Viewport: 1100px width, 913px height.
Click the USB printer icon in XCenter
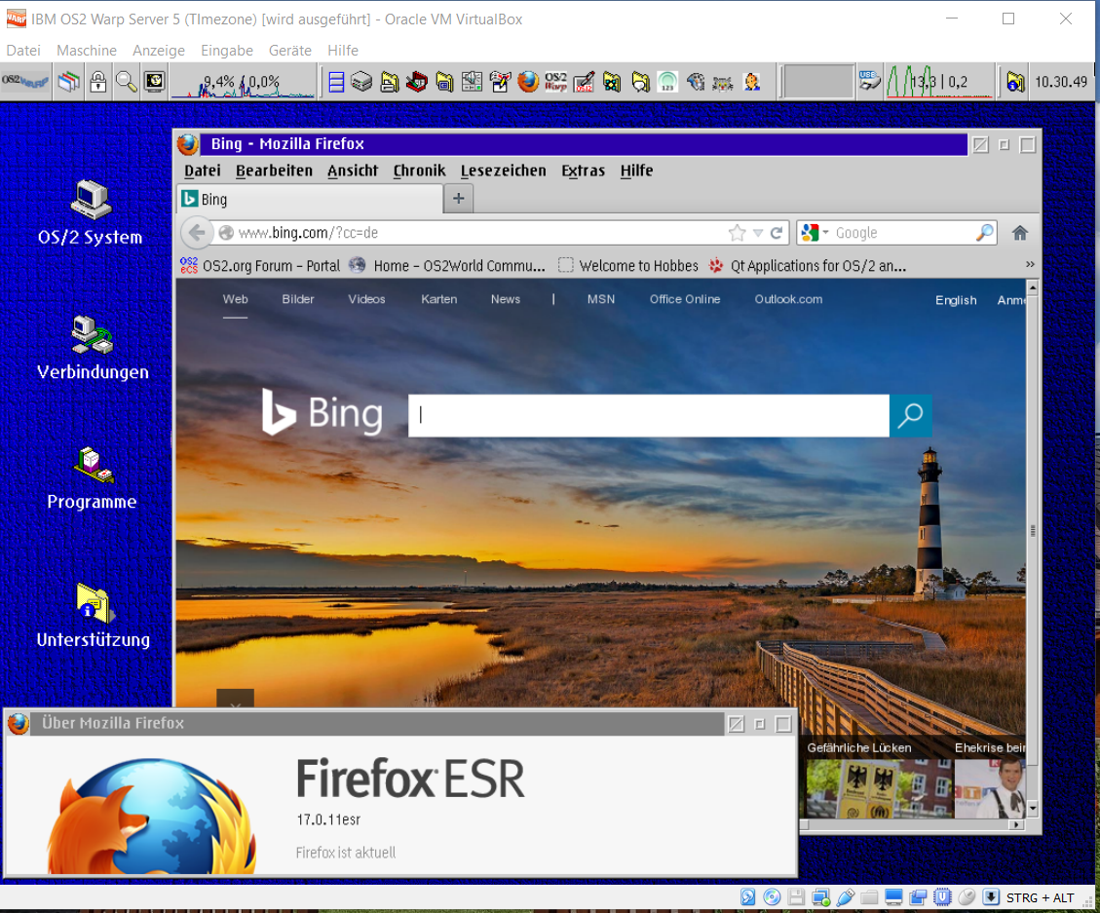point(869,82)
